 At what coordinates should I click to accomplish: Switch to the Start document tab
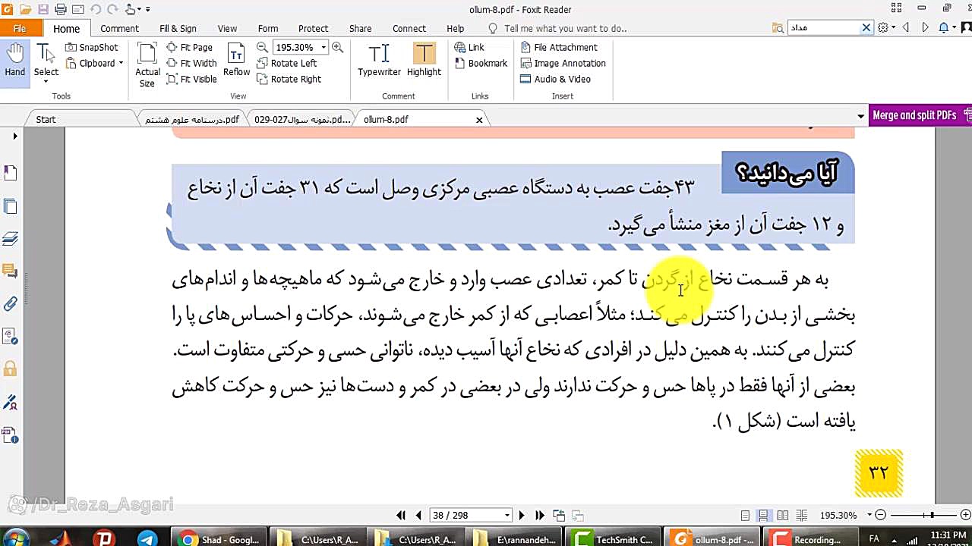(x=46, y=119)
